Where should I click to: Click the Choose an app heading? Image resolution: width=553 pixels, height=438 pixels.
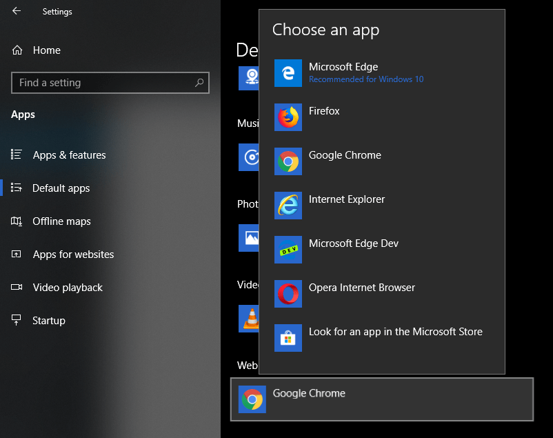pos(325,30)
